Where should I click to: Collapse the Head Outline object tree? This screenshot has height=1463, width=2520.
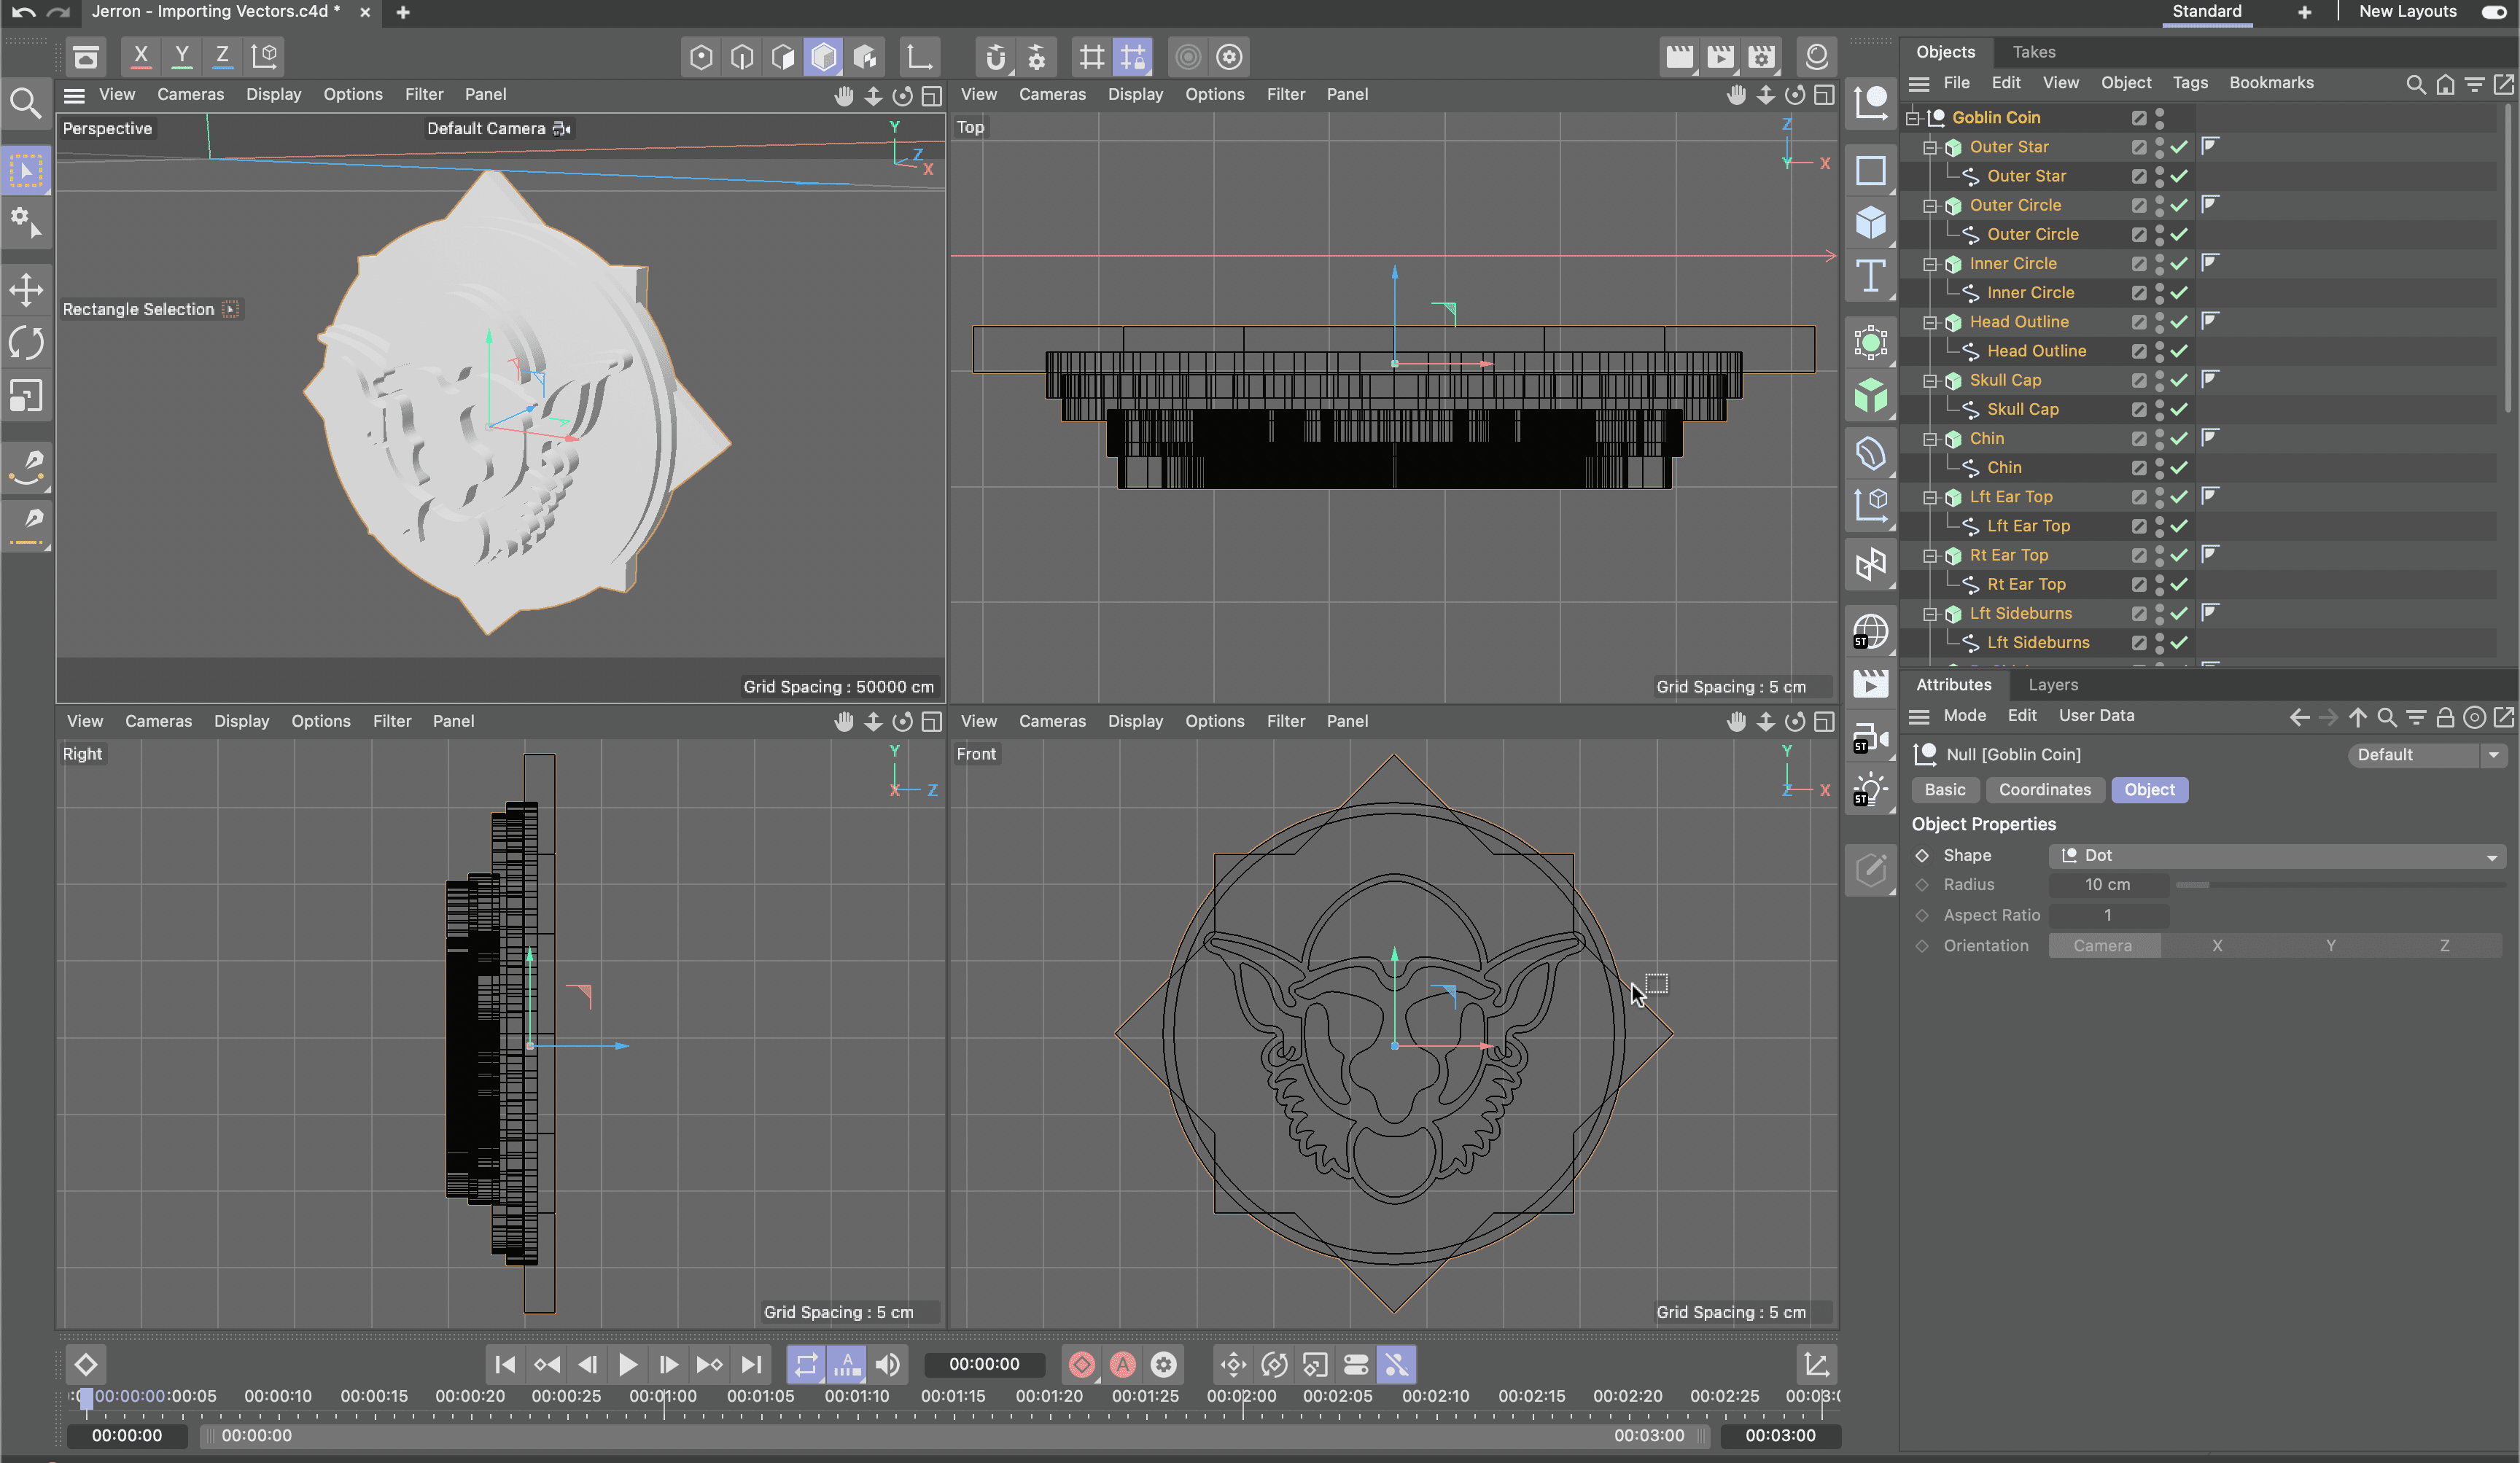(1930, 322)
